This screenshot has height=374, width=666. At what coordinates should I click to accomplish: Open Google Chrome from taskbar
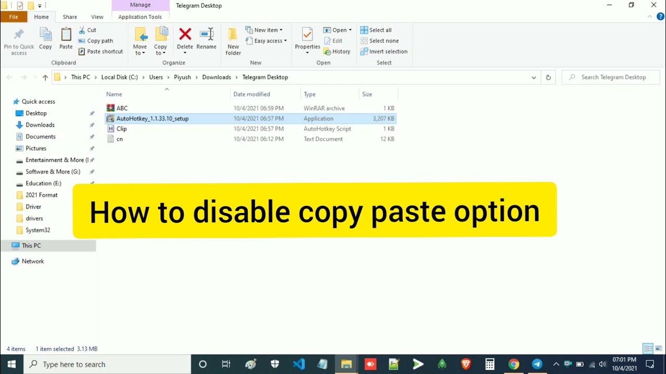[x=514, y=364]
